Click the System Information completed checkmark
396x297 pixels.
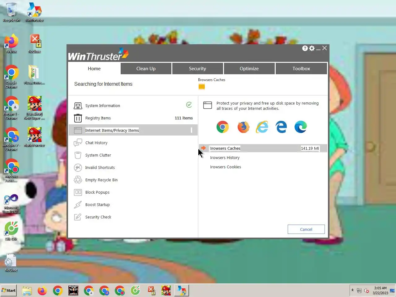point(189,105)
